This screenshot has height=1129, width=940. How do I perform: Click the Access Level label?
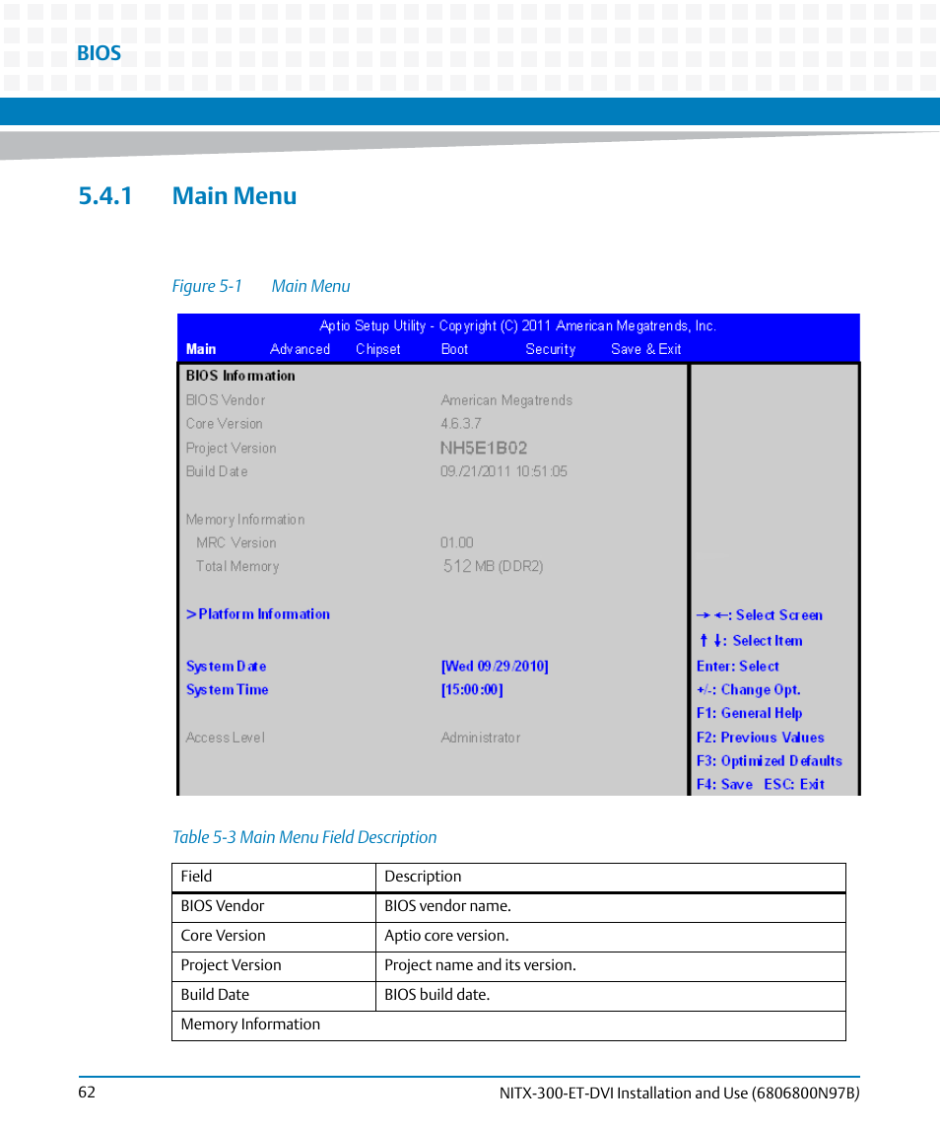[226, 738]
